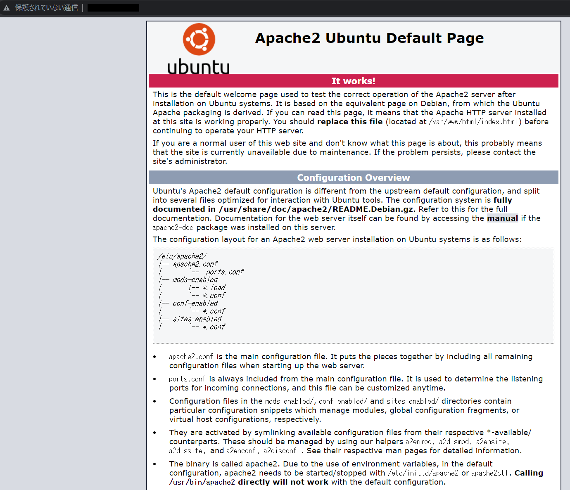The height and width of the screenshot is (490, 570).
Task: Click the a2enmod helper command text
Action: (x=418, y=442)
